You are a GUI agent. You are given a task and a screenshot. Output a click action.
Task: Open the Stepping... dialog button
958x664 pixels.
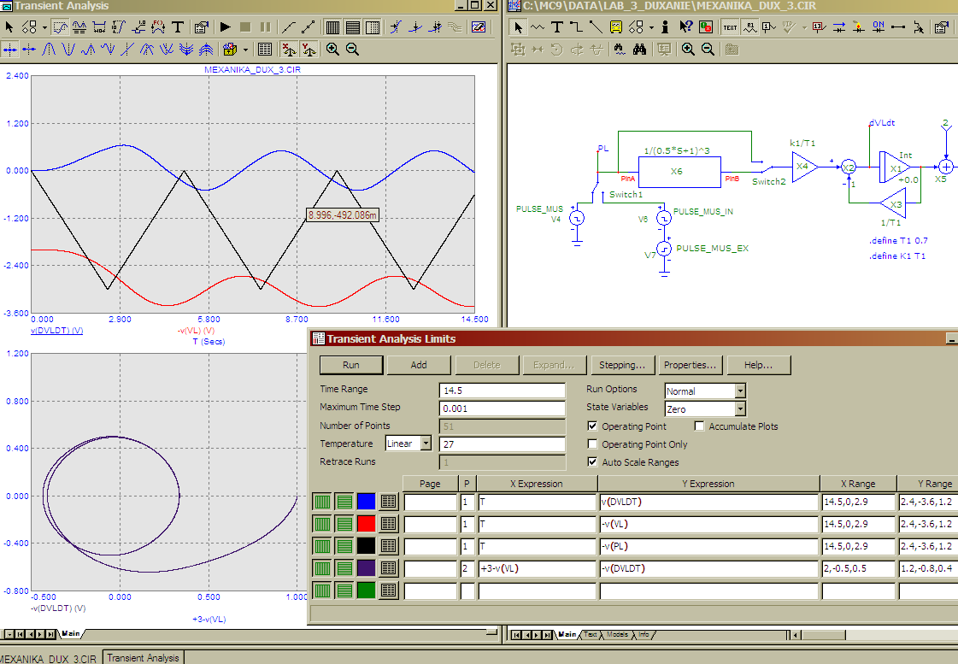click(x=622, y=365)
